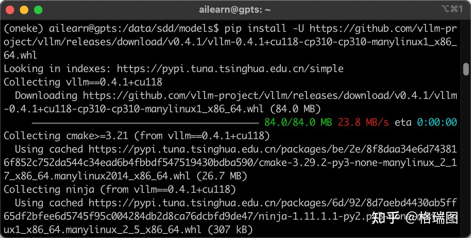Click the (oneke) environment prompt prefix
471x238 pixels.
pos(23,28)
